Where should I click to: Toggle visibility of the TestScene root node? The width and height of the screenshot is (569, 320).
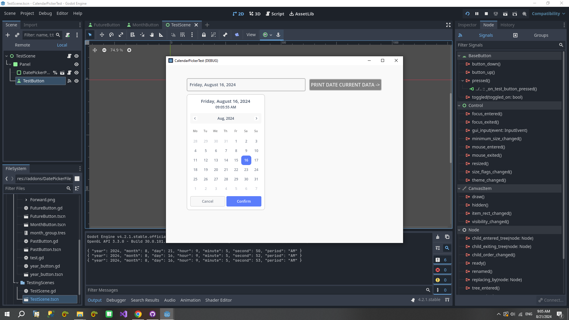(76, 56)
